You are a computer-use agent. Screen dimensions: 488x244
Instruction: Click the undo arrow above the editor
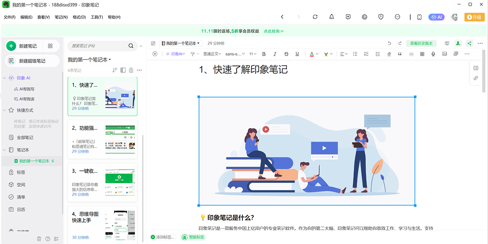click(389, 43)
